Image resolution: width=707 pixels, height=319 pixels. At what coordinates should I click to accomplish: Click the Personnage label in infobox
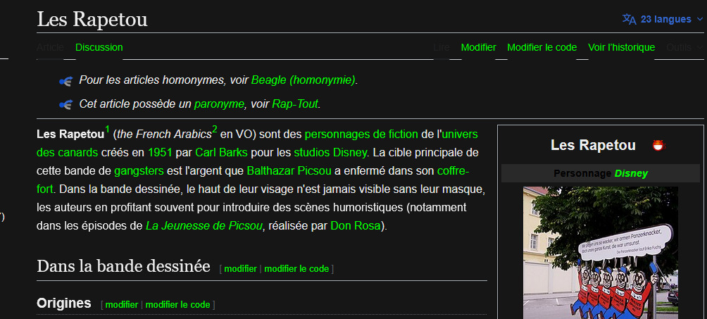coord(582,173)
